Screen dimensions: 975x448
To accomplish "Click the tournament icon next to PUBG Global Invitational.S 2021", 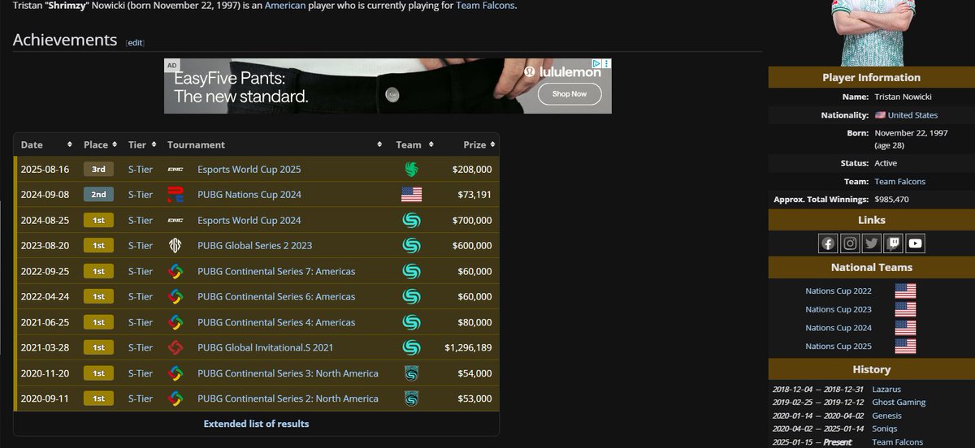I will pos(175,347).
